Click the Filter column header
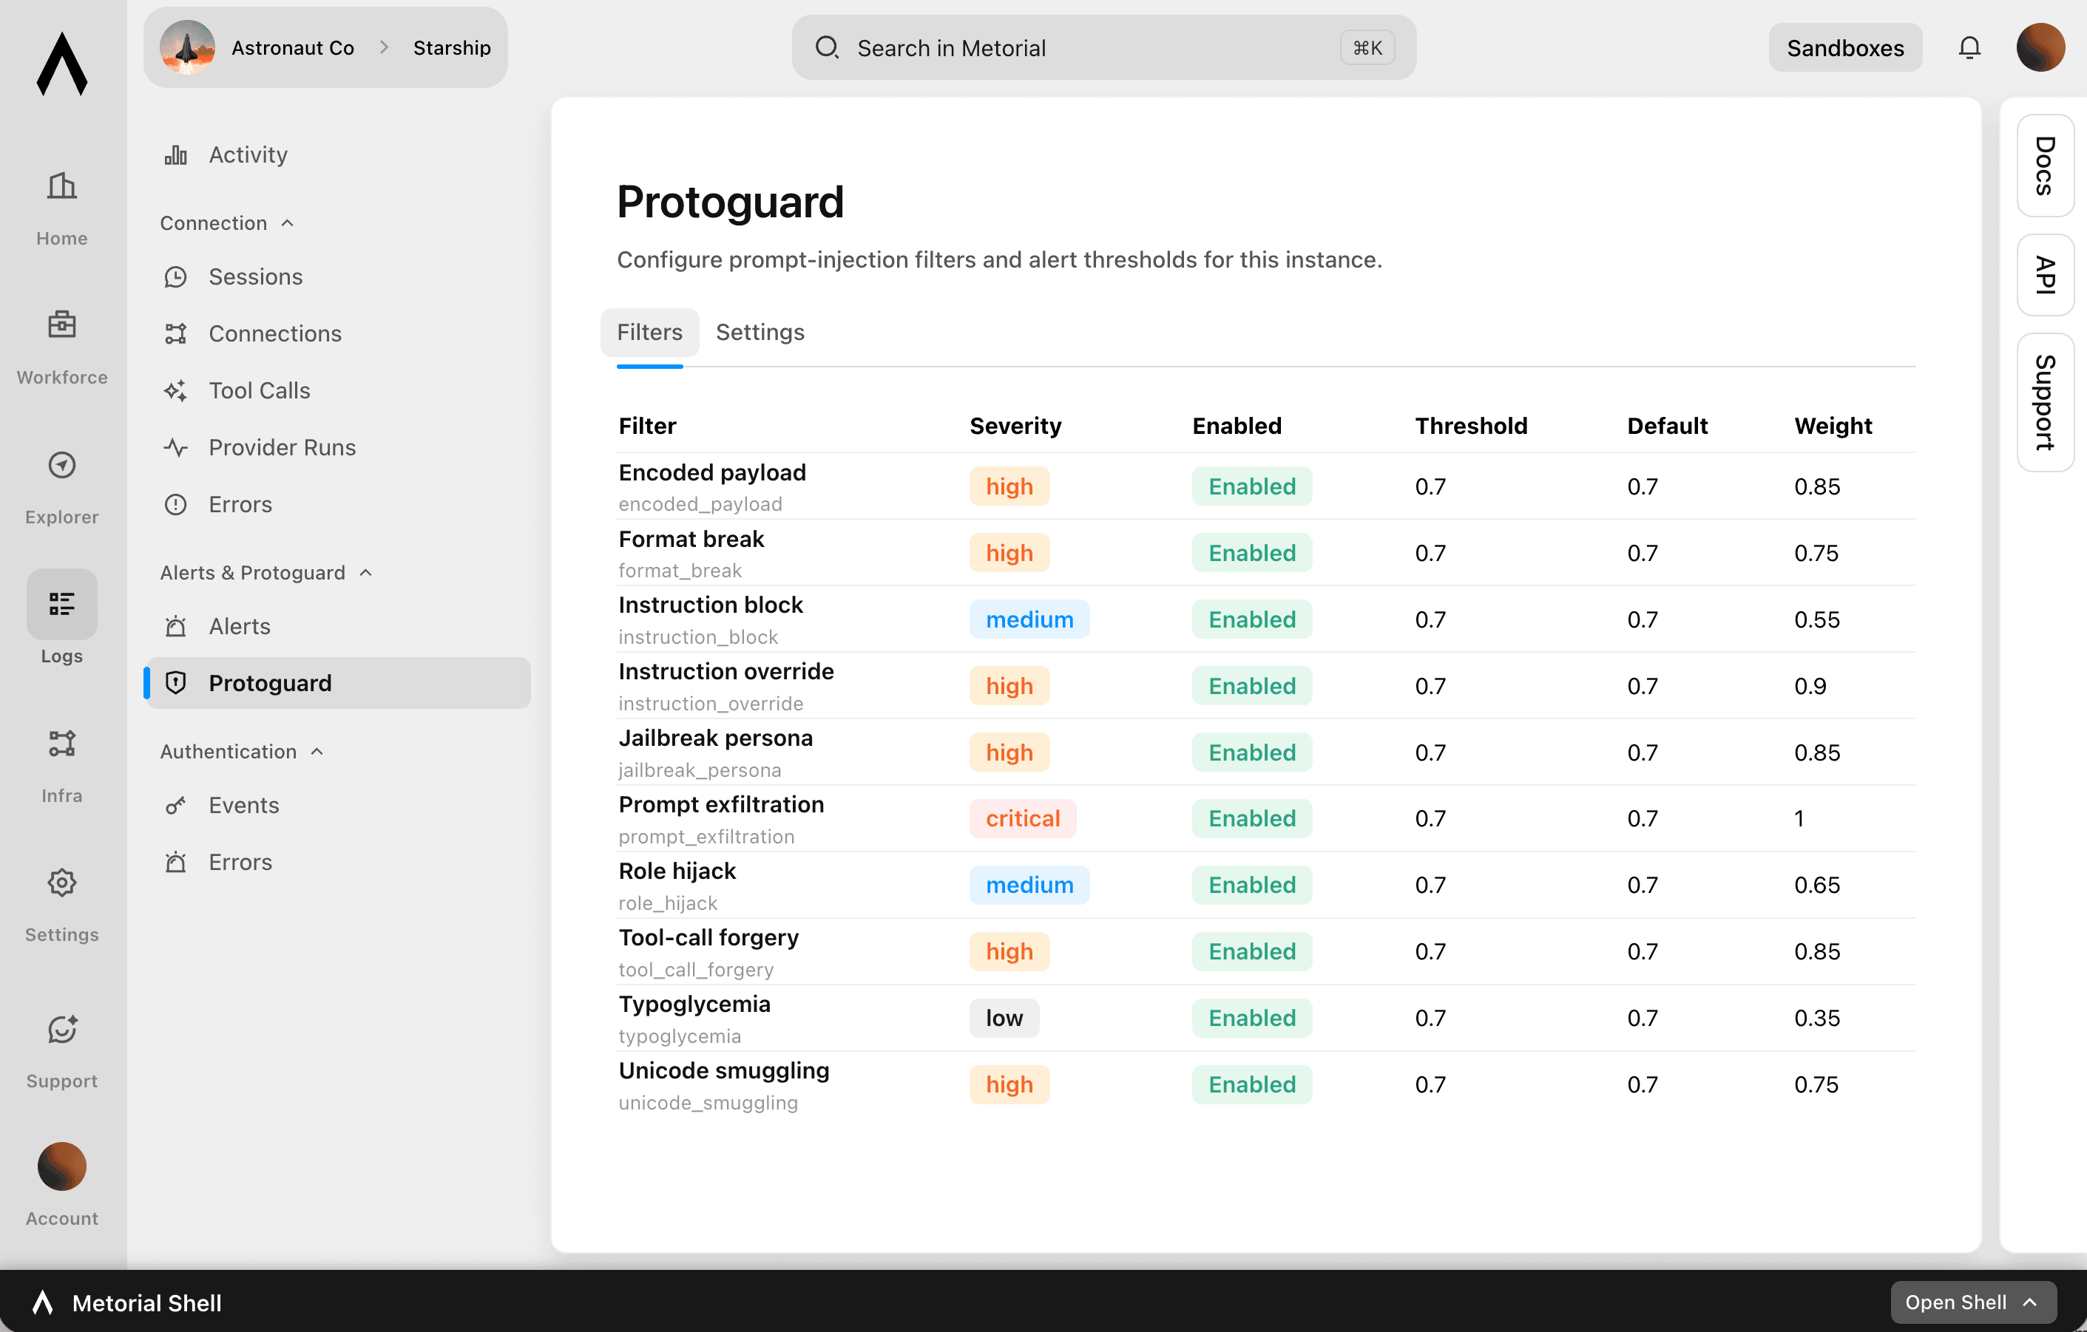Screen dimensions: 2087x1332 tap(647, 426)
